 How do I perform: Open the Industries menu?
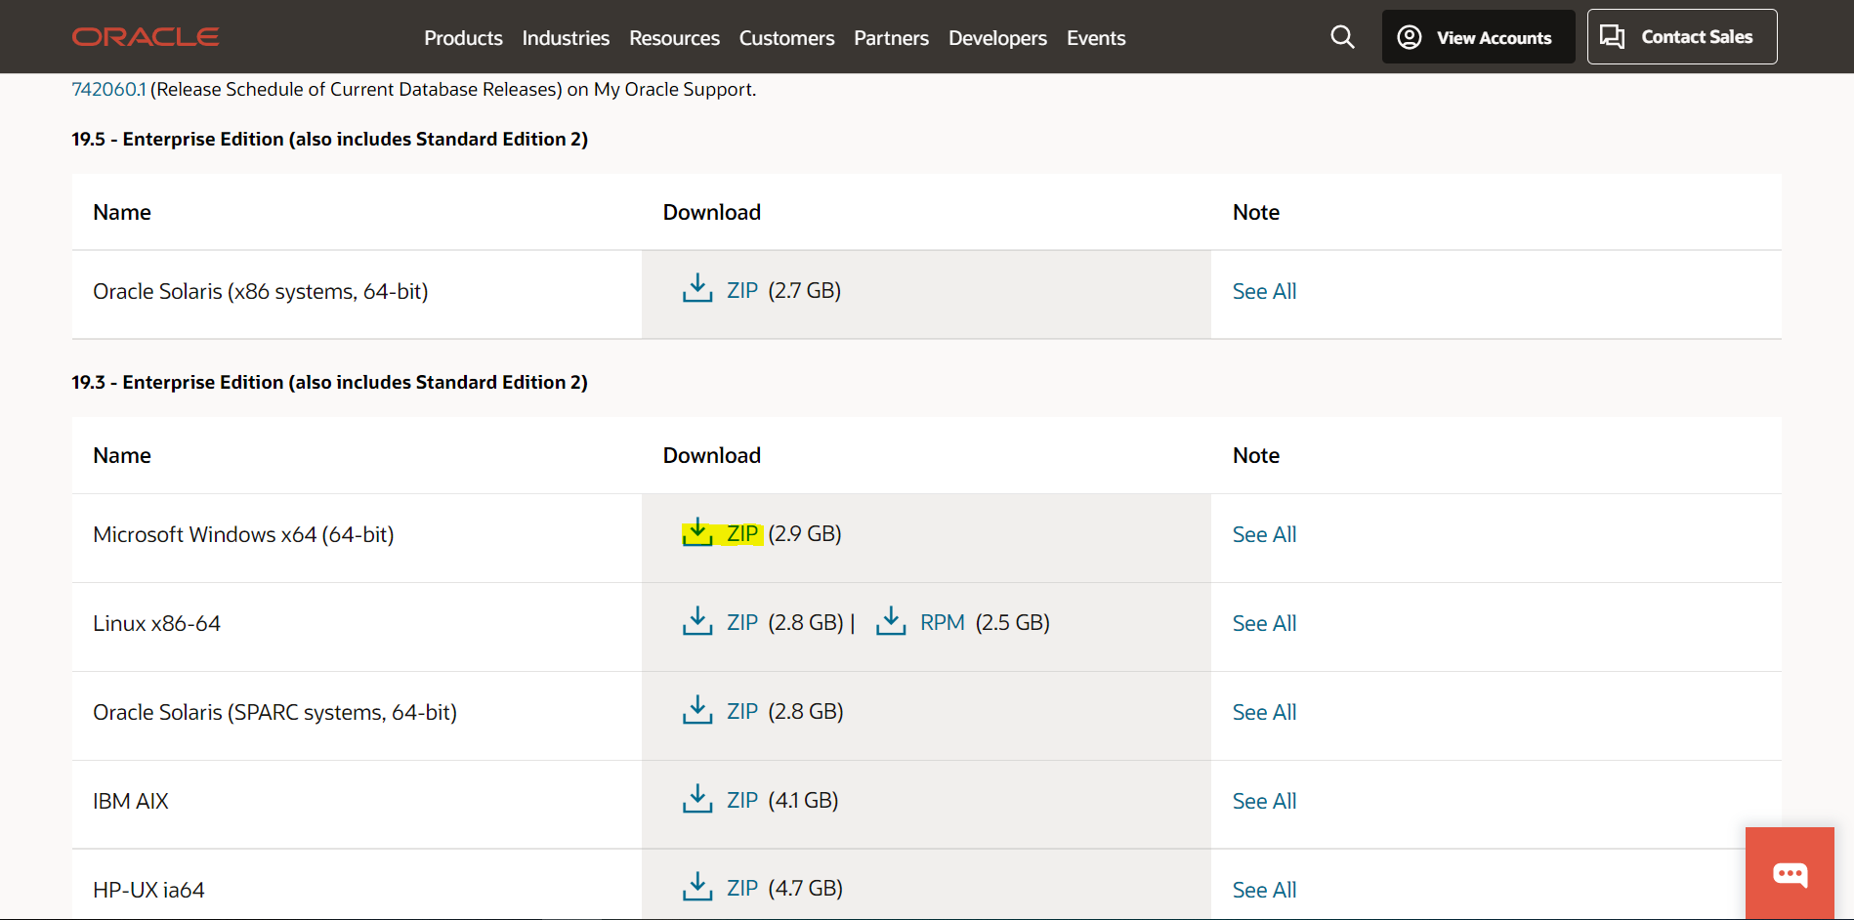[566, 38]
